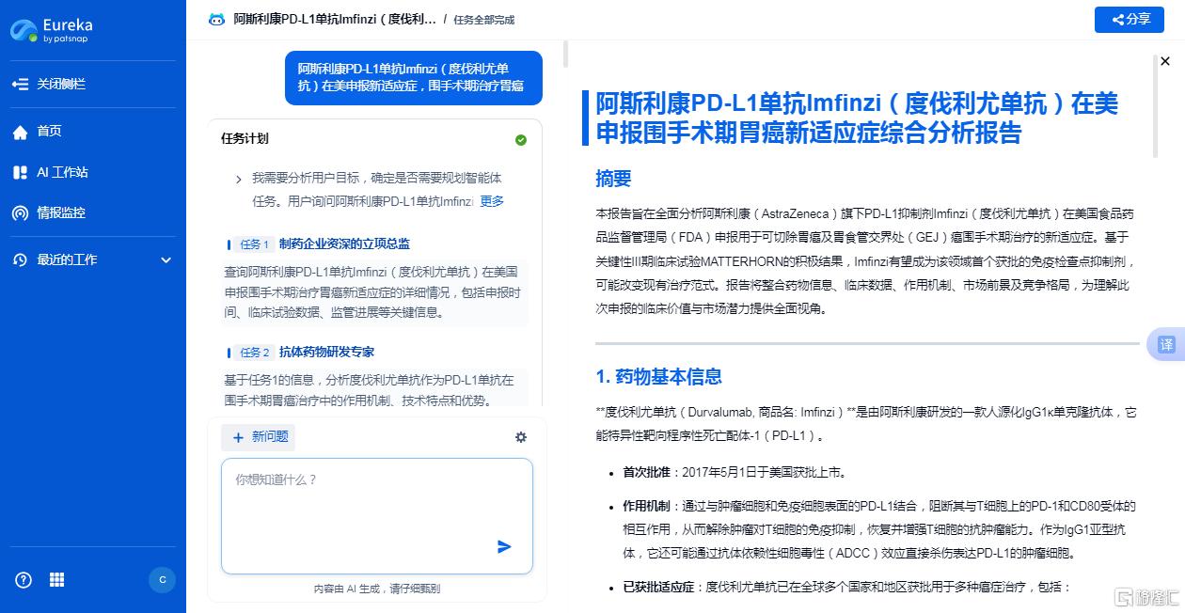The image size is (1185, 613).
Task: Click the chat panel scrollbar handle
Action: click(566, 54)
